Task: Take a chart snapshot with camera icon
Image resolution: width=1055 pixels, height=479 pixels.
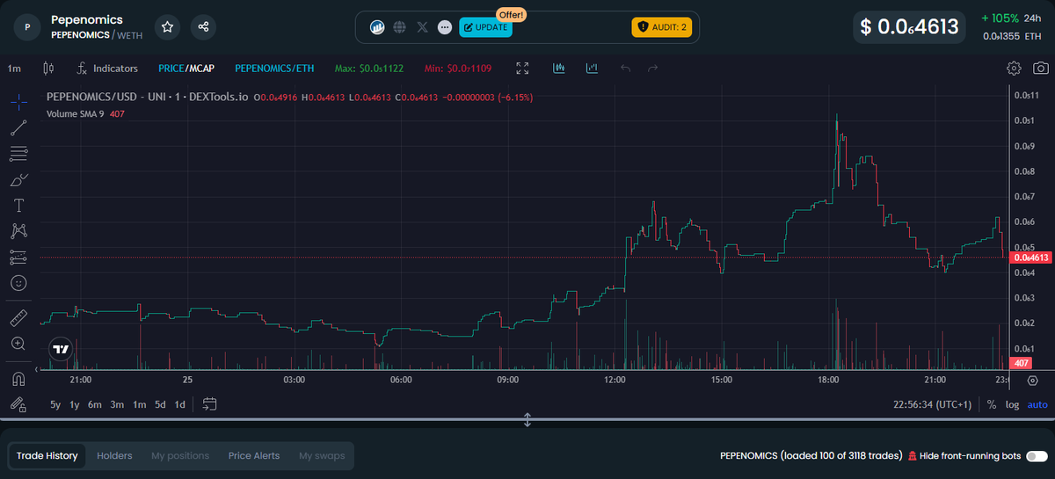Action: (x=1041, y=69)
